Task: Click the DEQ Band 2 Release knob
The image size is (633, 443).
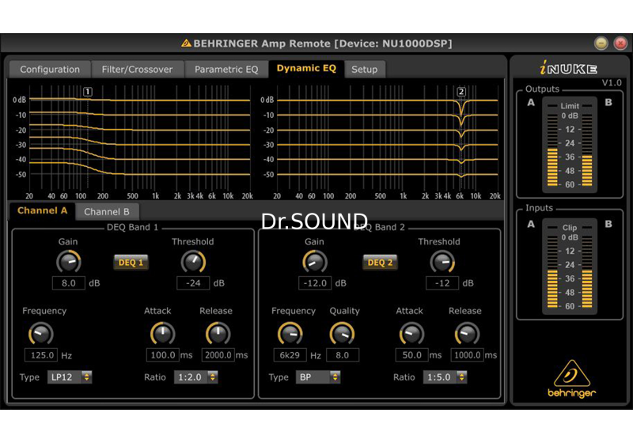Action: tap(467, 334)
